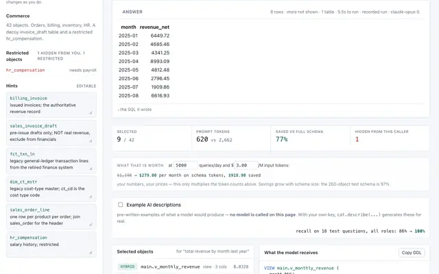
Task: Click the "Commerce" schema heading
Action: pos(18,16)
